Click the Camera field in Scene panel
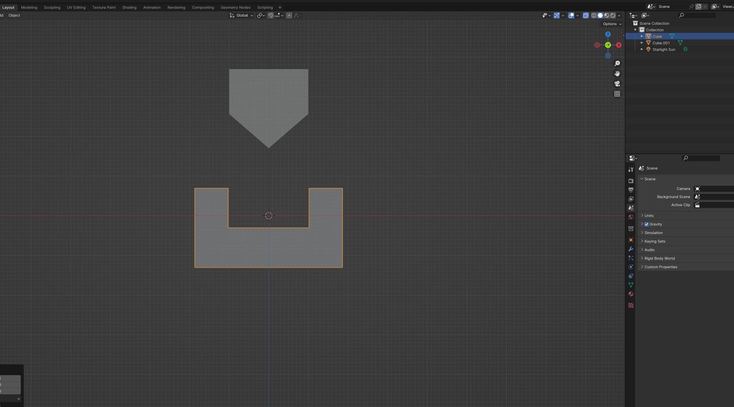Viewport: 734px width, 407px height. pyautogui.click(x=714, y=189)
